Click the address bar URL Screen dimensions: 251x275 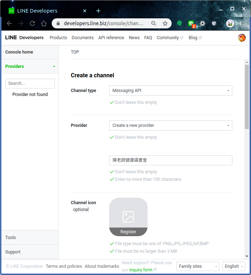point(103,23)
